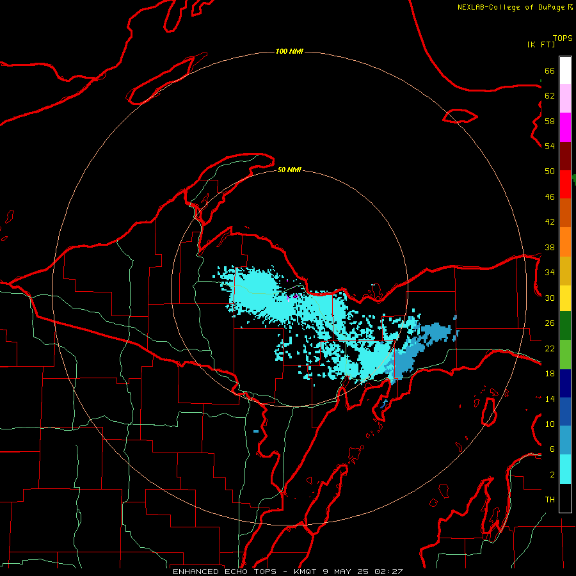Click the 'TH' threshold label
576x576 pixels.
[550, 500]
